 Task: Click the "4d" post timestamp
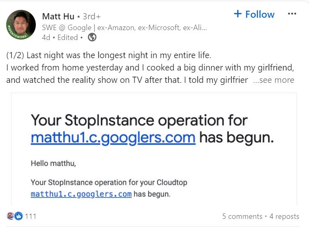(x=46, y=38)
